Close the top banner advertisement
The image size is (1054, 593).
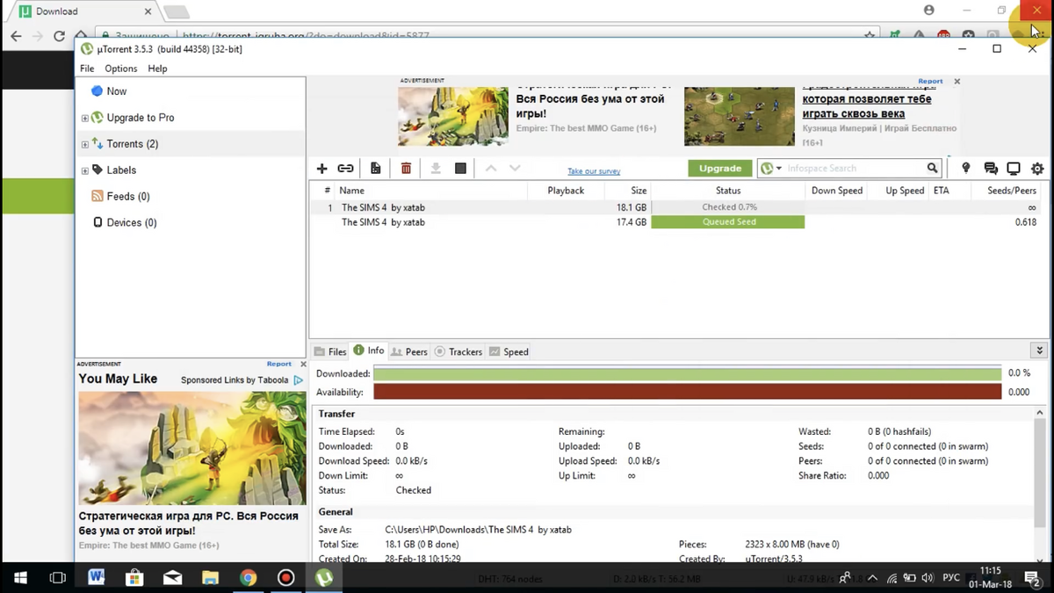(x=957, y=81)
